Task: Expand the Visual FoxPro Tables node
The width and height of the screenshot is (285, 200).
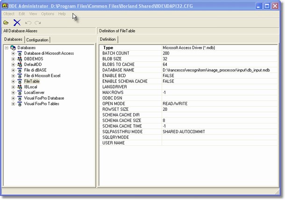Action: (x=13, y=104)
